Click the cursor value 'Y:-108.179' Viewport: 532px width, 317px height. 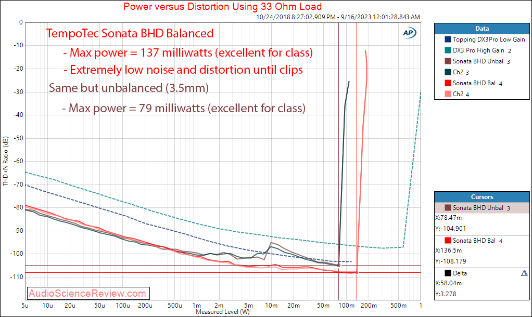(451, 261)
